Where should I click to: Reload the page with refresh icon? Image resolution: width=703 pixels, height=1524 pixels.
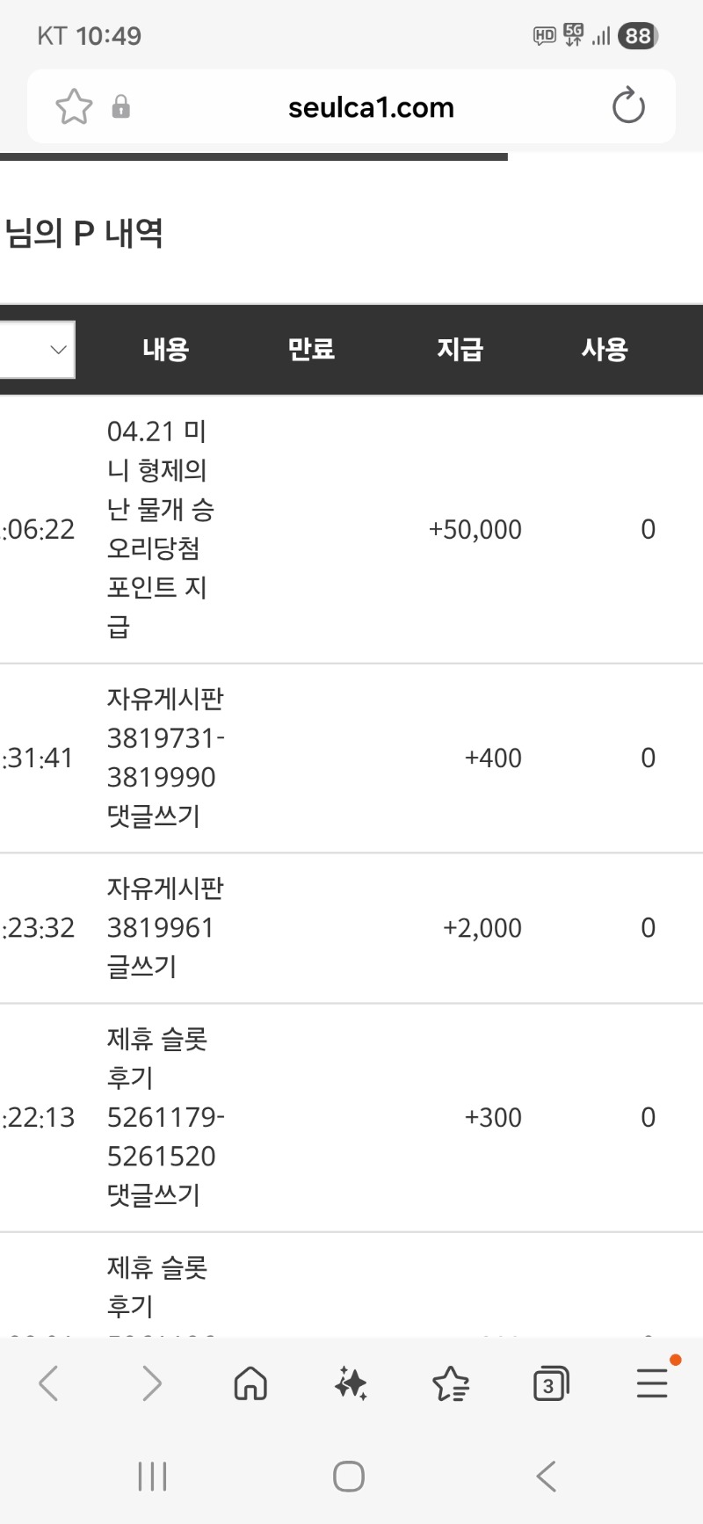(x=628, y=106)
